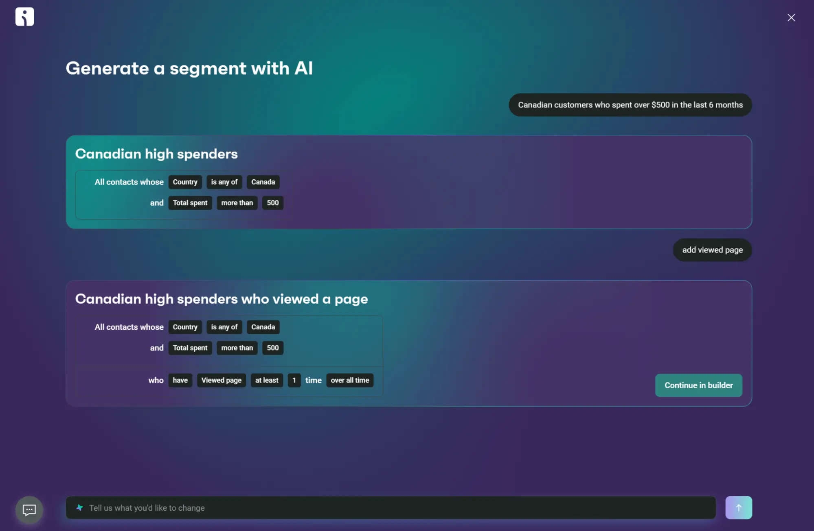Click the 'over all time' period chip

pyautogui.click(x=350, y=380)
